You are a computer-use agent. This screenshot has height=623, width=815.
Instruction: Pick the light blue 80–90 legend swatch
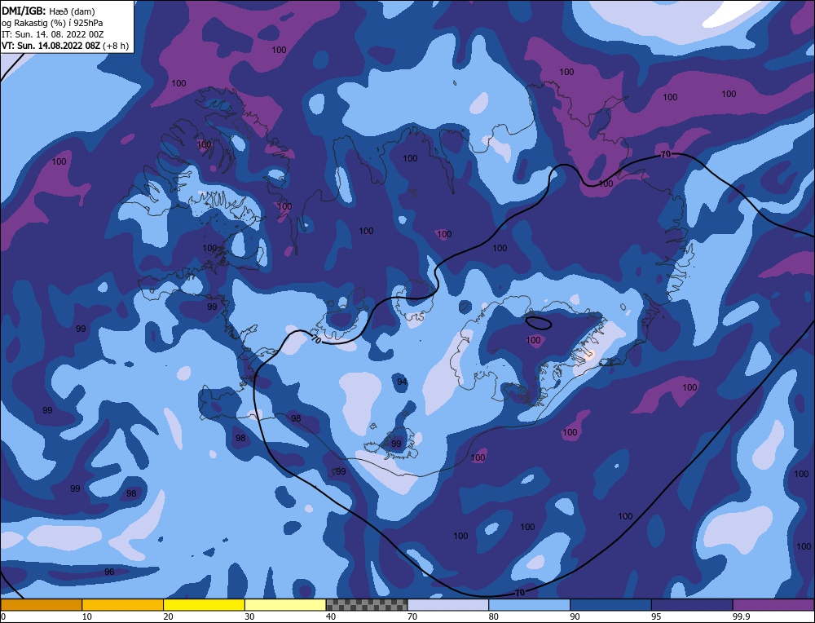529,605
